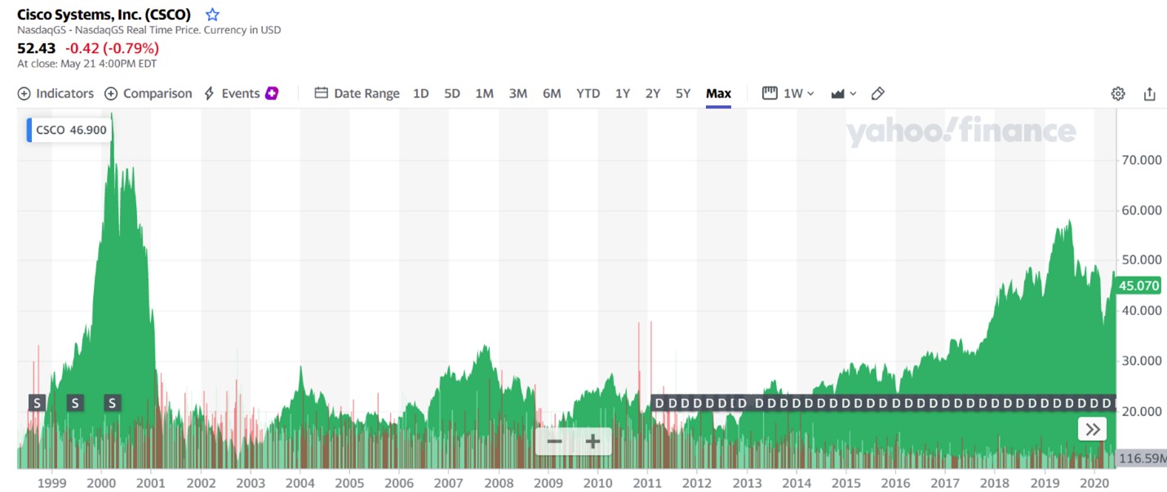Add CSCO to watchlist with star icon
The image size is (1167, 492).
click(x=212, y=15)
